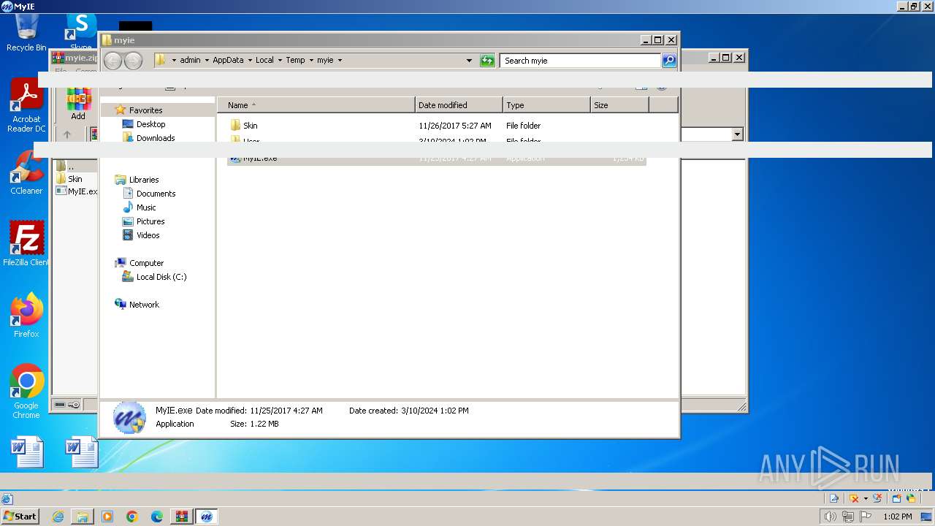Open the CCleaner desktop shortcut
Viewport: 935px width, 526px height.
26,172
